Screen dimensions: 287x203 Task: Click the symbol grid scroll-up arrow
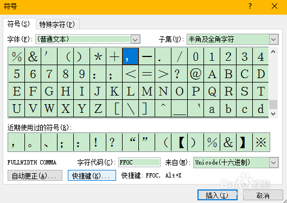point(273,52)
